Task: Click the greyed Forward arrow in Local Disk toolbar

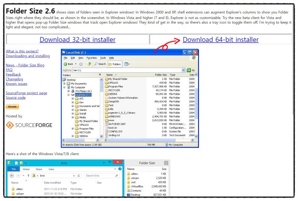Action: [81, 64]
